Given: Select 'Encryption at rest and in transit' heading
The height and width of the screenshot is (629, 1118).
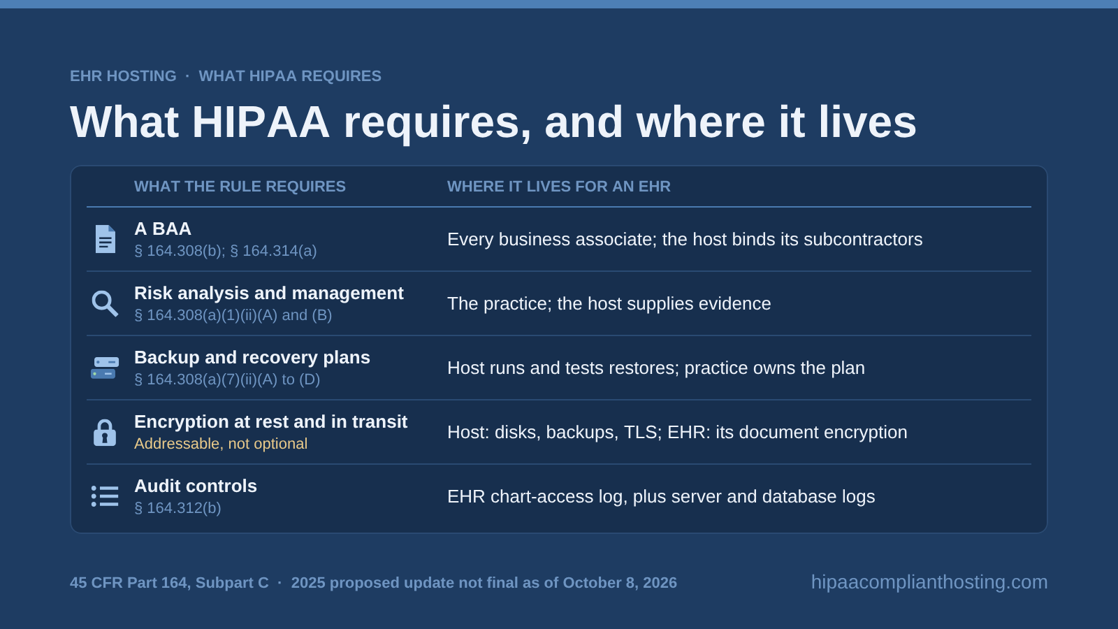Looking at the screenshot, I should (x=270, y=421).
